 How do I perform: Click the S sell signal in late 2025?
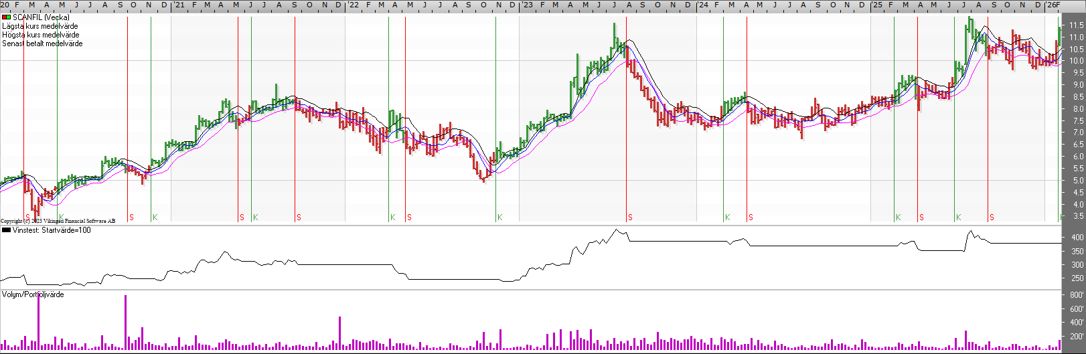point(992,217)
